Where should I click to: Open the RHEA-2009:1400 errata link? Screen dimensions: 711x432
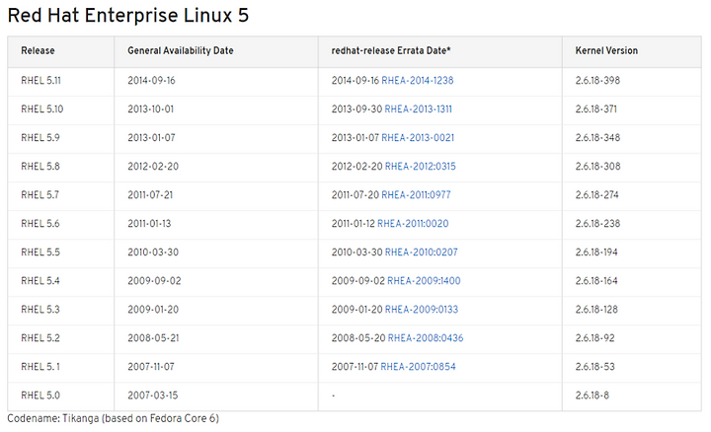click(x=424, y=281)
